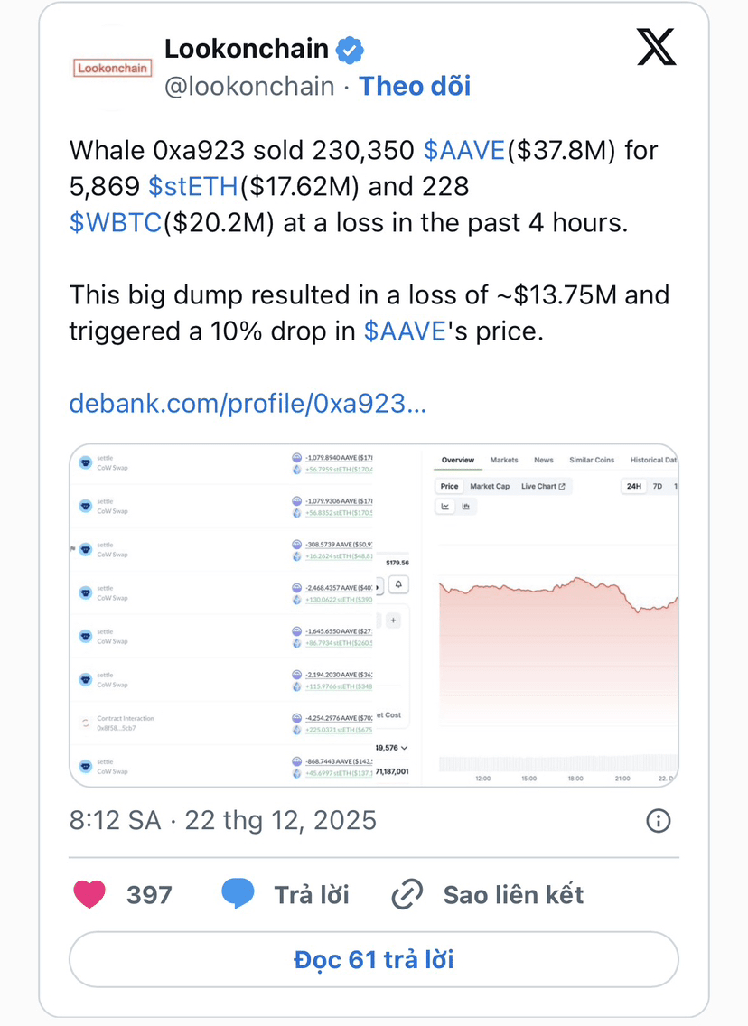The image size is (748, 1026).
Task: Click the reply speech bubble icon
Action: click(238, 894)
